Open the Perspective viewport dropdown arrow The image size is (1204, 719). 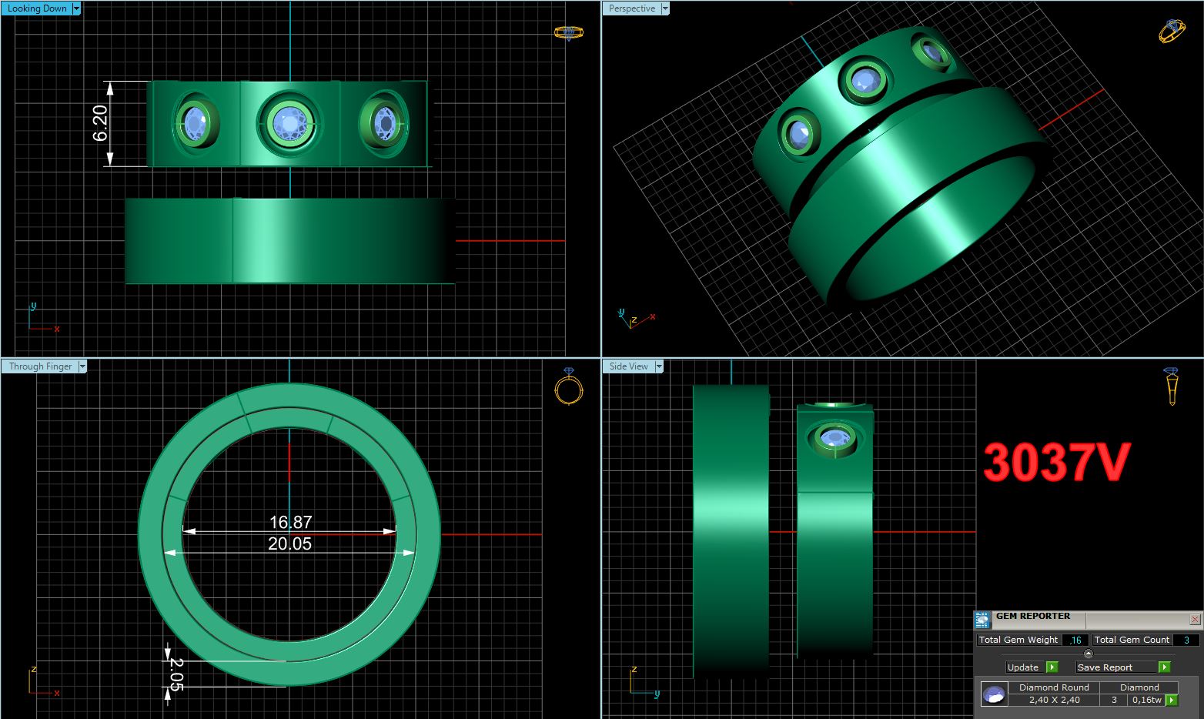(665, 8)
